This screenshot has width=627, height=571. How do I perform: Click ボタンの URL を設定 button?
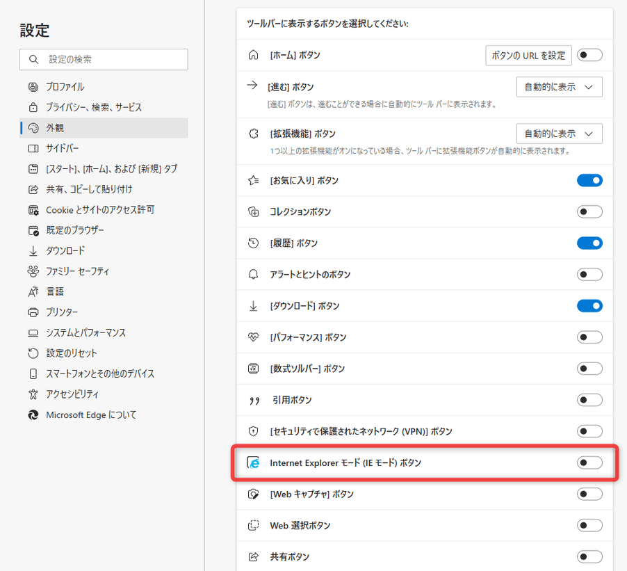pos(528,55)
